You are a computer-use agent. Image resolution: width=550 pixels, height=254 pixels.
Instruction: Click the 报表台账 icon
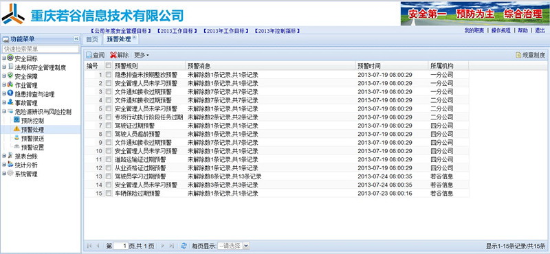[x=10, y=156]
